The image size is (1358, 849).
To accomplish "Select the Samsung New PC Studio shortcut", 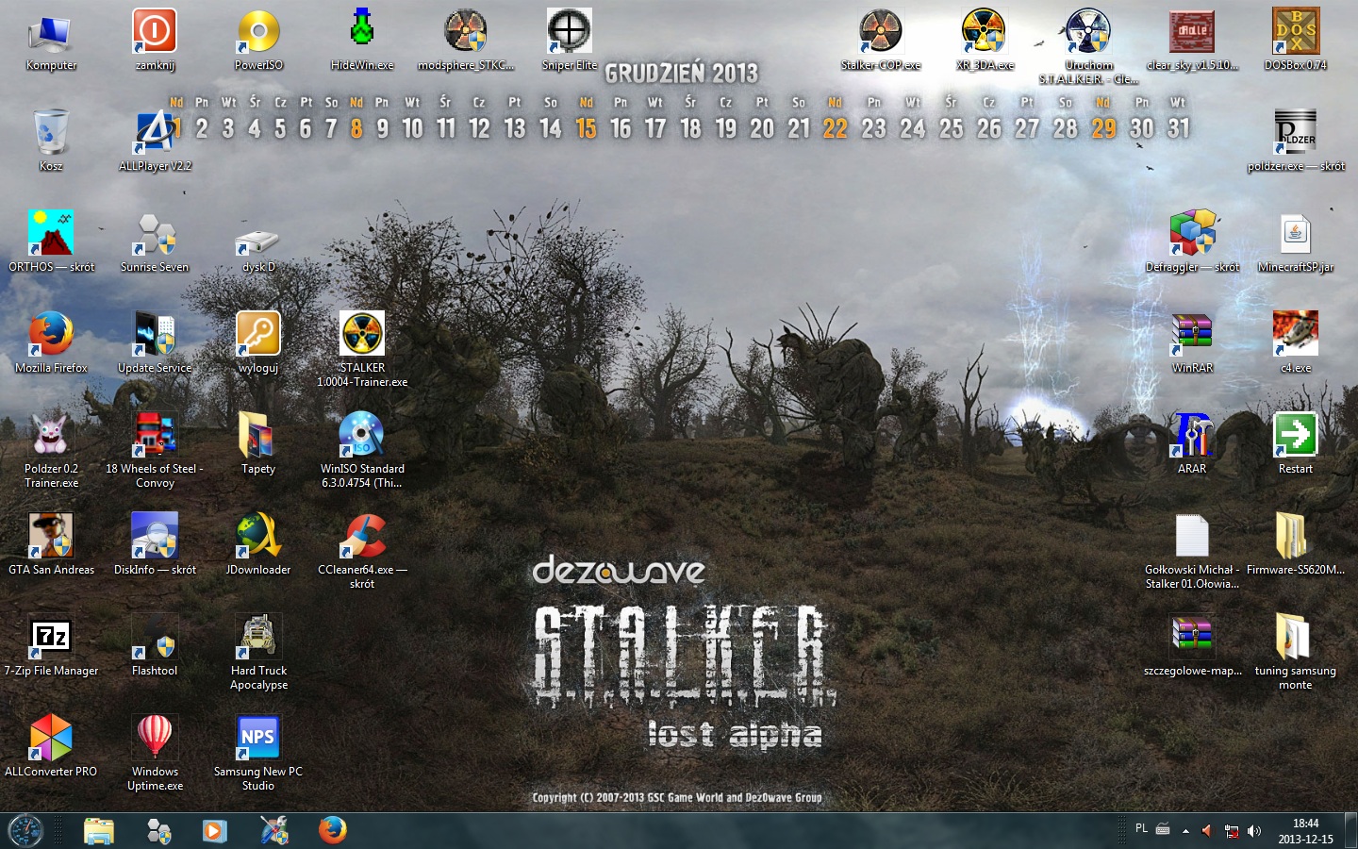I will [258, 754].
